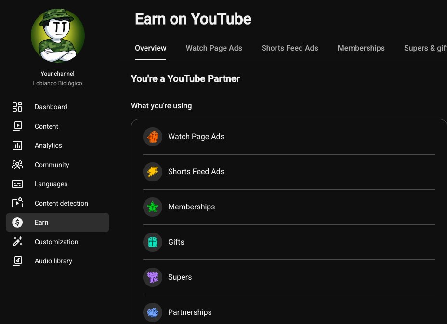Screen dimensions: 447x324
Task: Click the Content video library icon
Action: coord(17,126)
